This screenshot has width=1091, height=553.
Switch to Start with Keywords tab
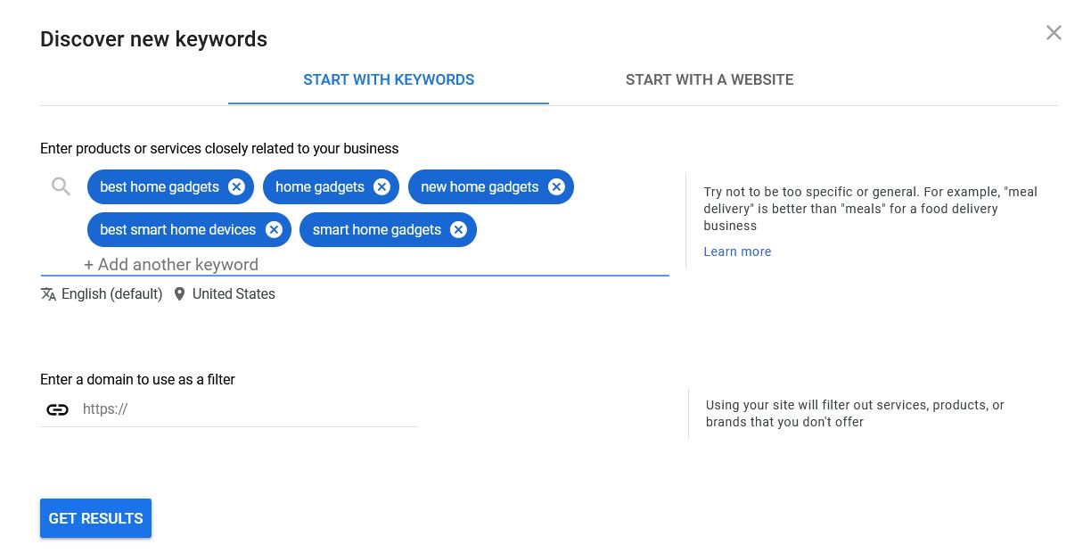click(x=389, y=79)
